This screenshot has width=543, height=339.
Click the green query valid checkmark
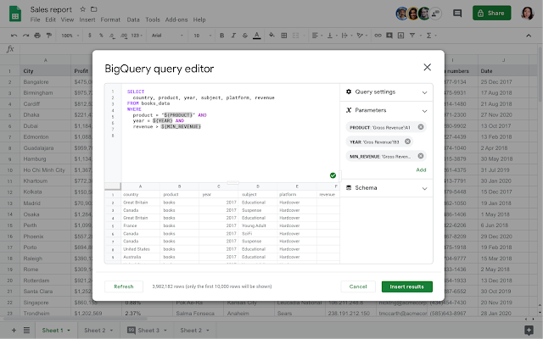[x=333, y=175]
